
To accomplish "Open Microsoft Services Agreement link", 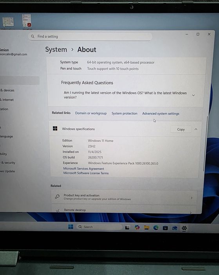I will coord(84,168).
